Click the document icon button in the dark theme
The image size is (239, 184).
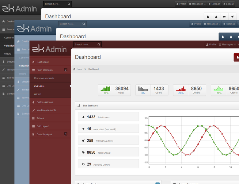click(208, 17)
